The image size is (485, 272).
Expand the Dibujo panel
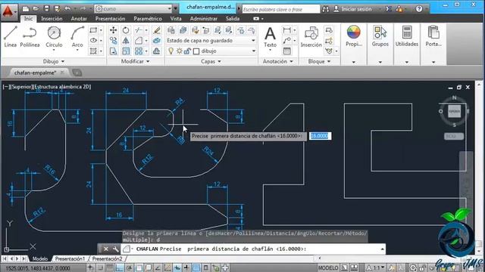(x=54, y=61)
